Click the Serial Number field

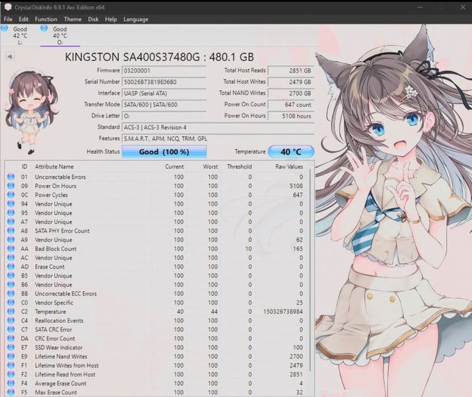pos(164,82)
